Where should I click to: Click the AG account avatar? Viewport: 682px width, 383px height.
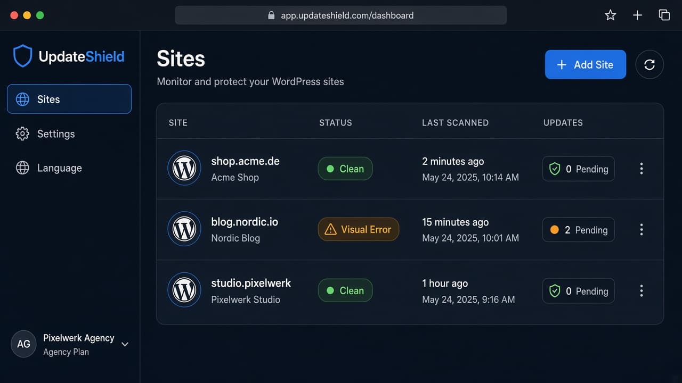(x=23, y=344)
